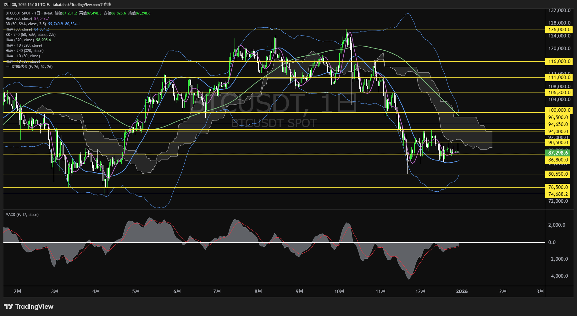
Task: Click the TradingView wordmark text
Action: pos(34,307)
